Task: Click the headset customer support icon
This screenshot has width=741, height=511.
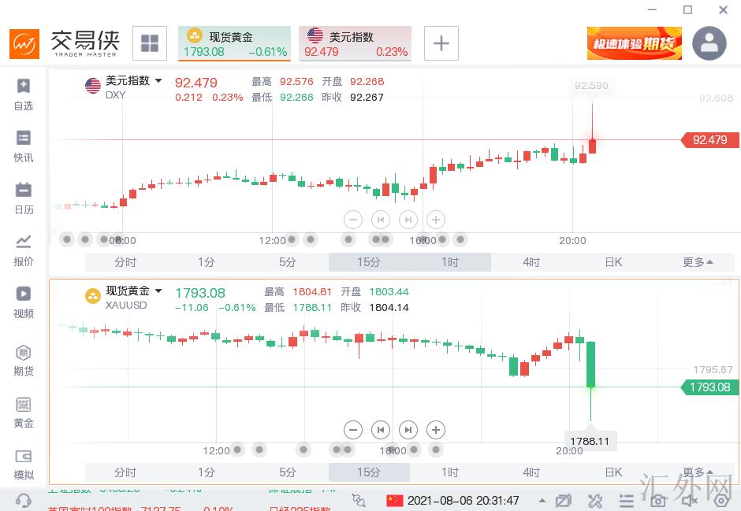Action: click(x=23, y=501)
